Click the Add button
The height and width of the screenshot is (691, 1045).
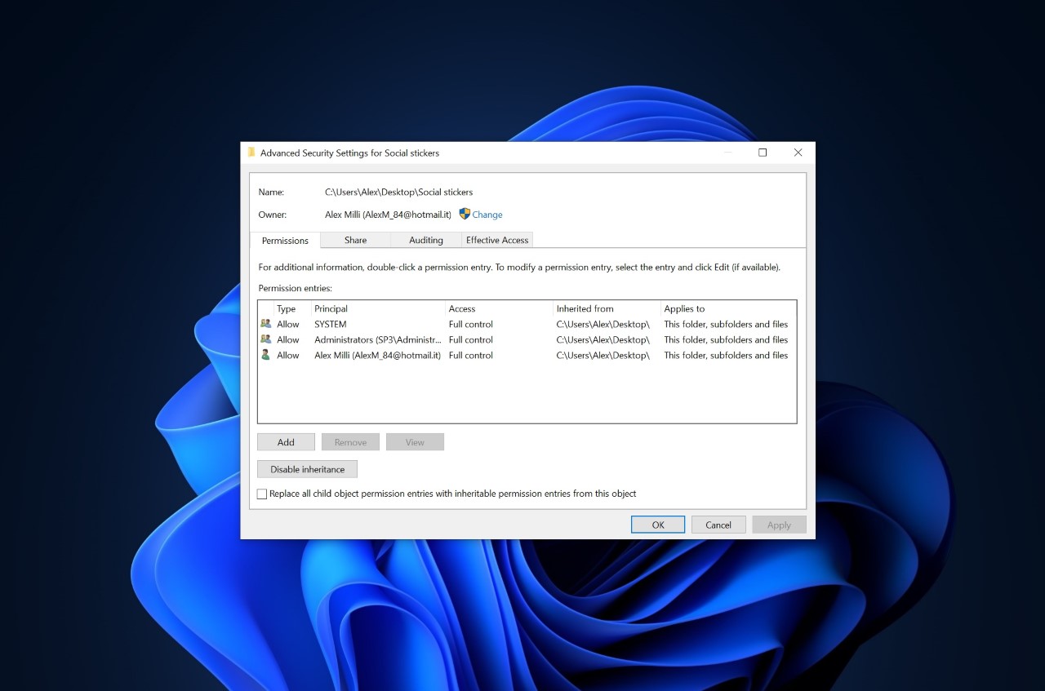pyautogui.click(x=286, y=442)
